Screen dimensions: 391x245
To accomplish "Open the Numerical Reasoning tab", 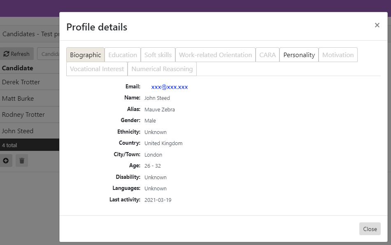I will tap(162, 69).
